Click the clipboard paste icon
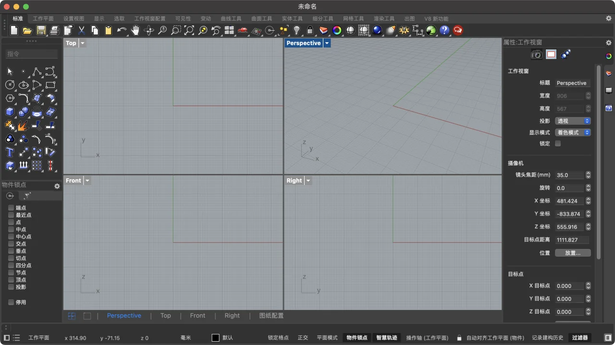This screenshot has height=345, width=615. 109,30
